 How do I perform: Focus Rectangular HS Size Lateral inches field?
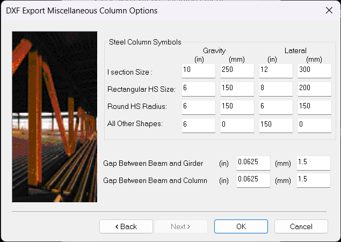click(x=275, y=89)
